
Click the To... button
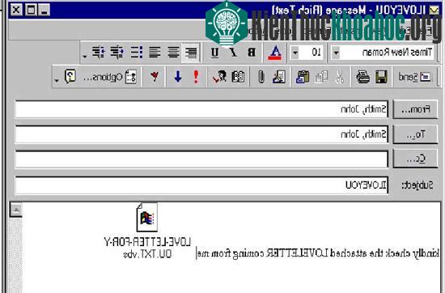point(415,134)
